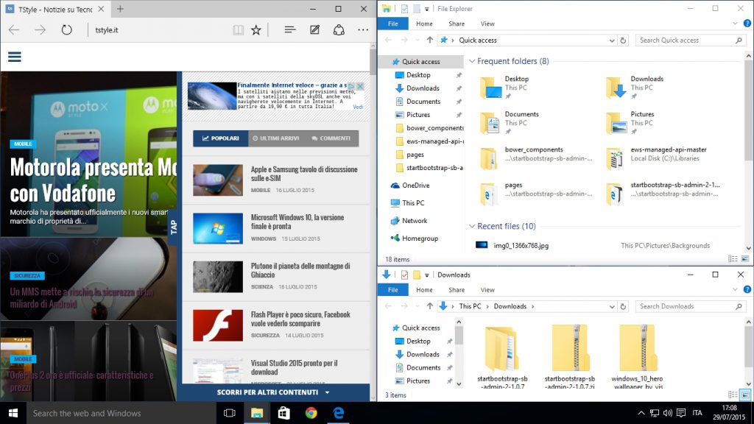Image resolution: width=754 pixels, height=424 pixels.
Task: Open the Edge More actions menu
Action: [363, 29]
